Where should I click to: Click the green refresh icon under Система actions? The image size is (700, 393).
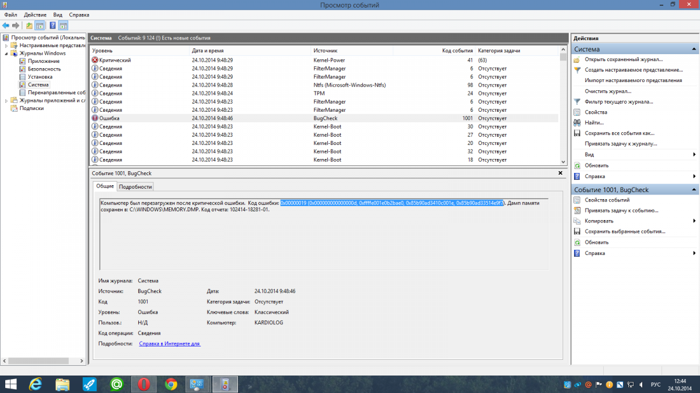(577, 165)
